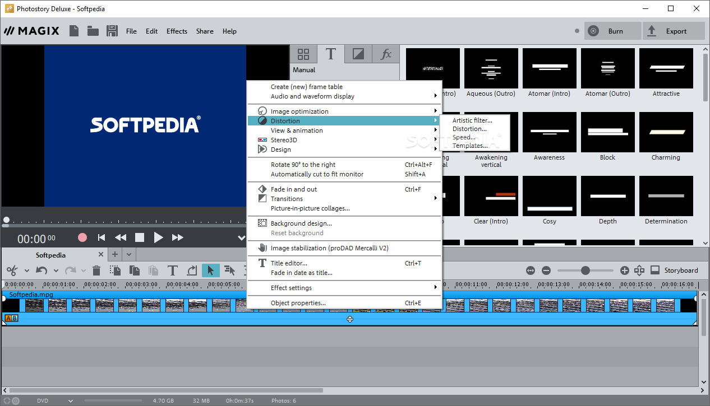Click the New project document icon
710x406 pixels.
point(74,31)
